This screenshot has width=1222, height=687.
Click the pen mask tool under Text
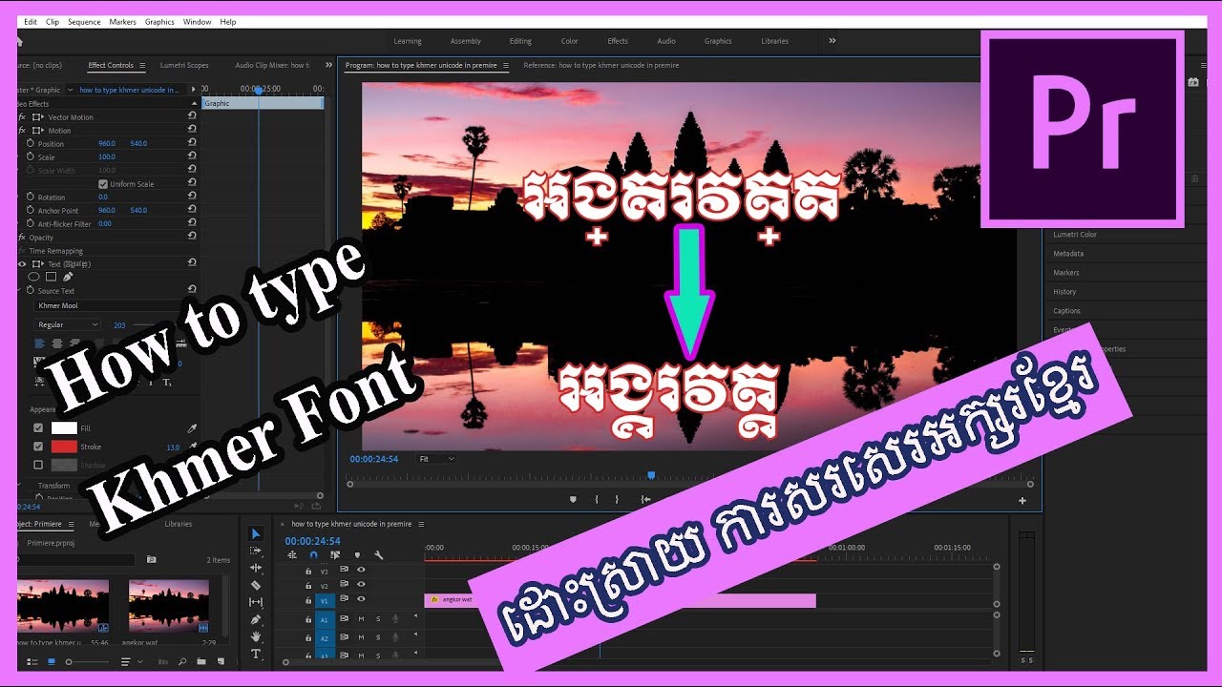(x=68, y=277)
